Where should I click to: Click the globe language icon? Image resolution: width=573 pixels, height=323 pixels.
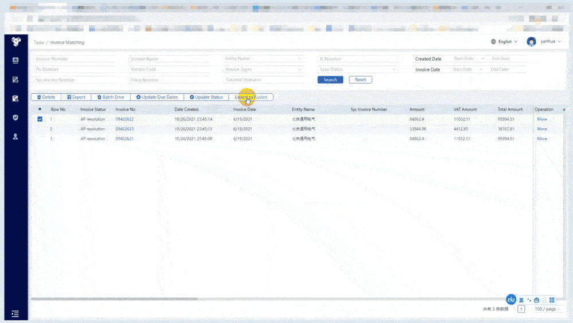tap(493, 42)
